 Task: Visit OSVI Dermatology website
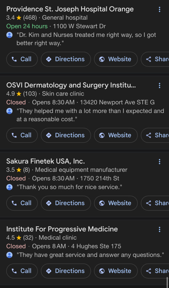coord(116,135)
